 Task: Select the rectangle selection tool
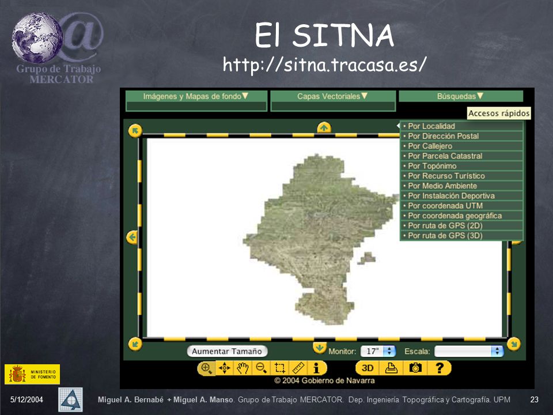[280, 368]
